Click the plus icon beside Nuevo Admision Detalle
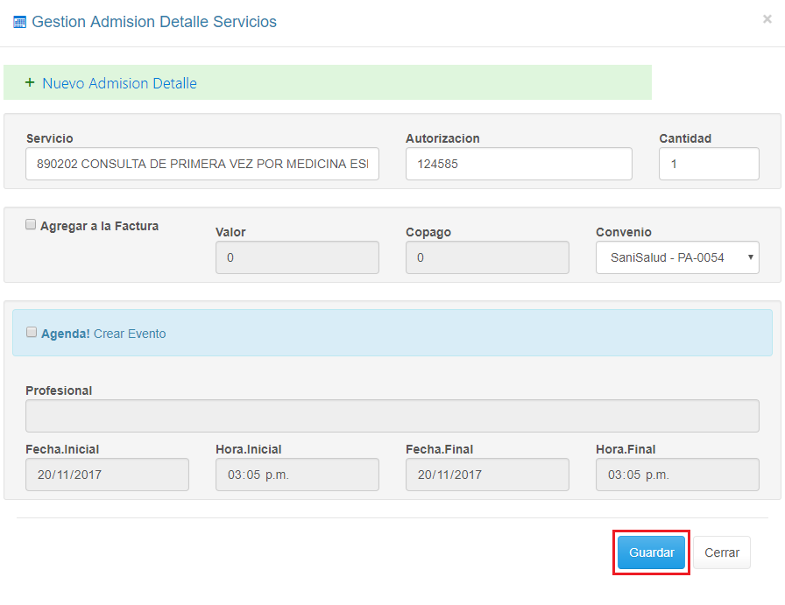 pyautogui.click(x=30, y=83)
